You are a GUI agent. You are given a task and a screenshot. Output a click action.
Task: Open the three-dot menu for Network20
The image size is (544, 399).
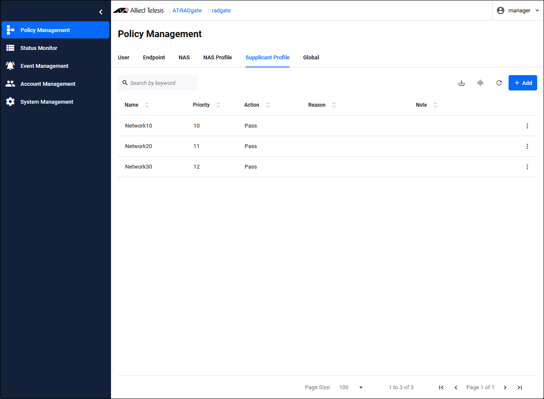(527, 146)
